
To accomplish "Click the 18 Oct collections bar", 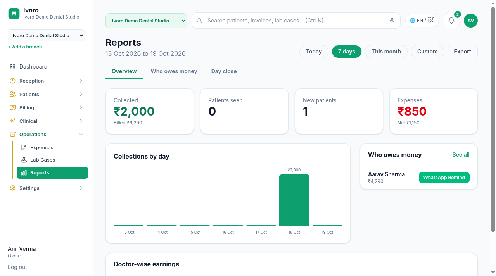I will pos(294,200).
